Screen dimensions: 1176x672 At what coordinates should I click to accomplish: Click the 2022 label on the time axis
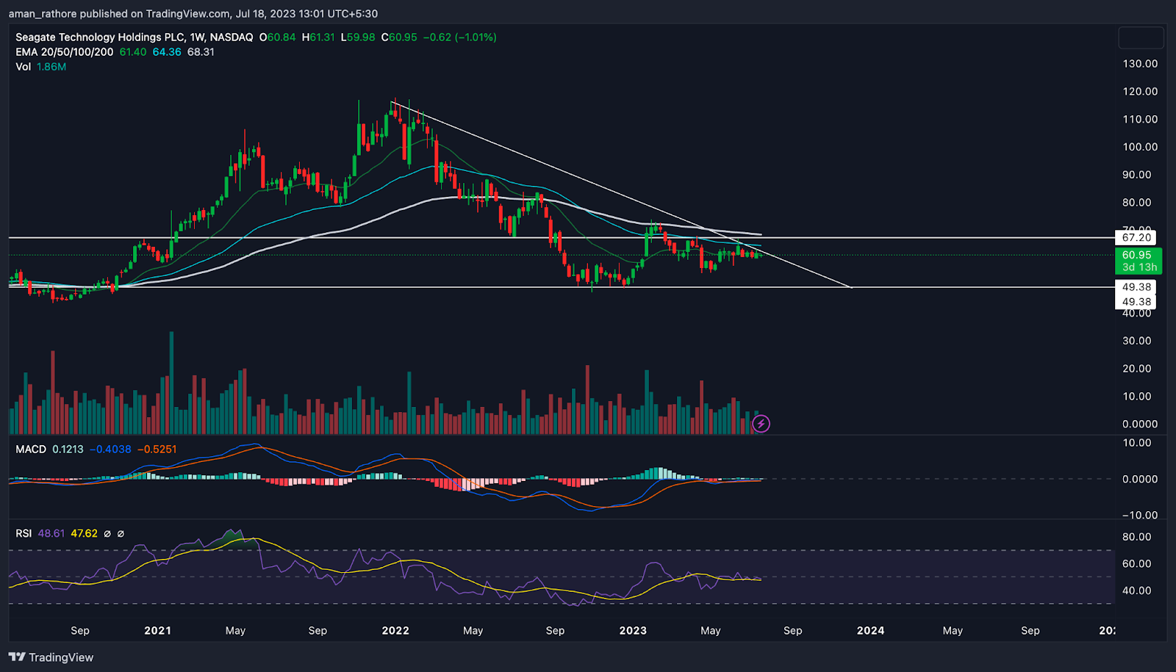pos(395,631)
